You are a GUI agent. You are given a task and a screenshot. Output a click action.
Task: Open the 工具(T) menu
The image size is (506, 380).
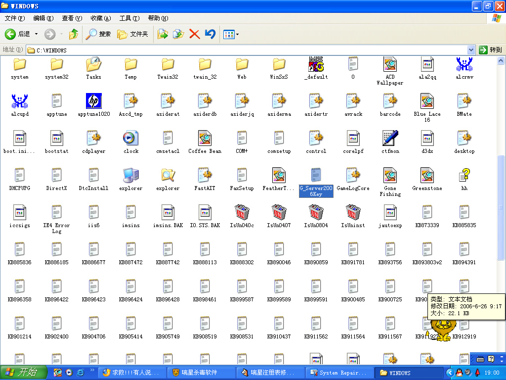[129, 18]
